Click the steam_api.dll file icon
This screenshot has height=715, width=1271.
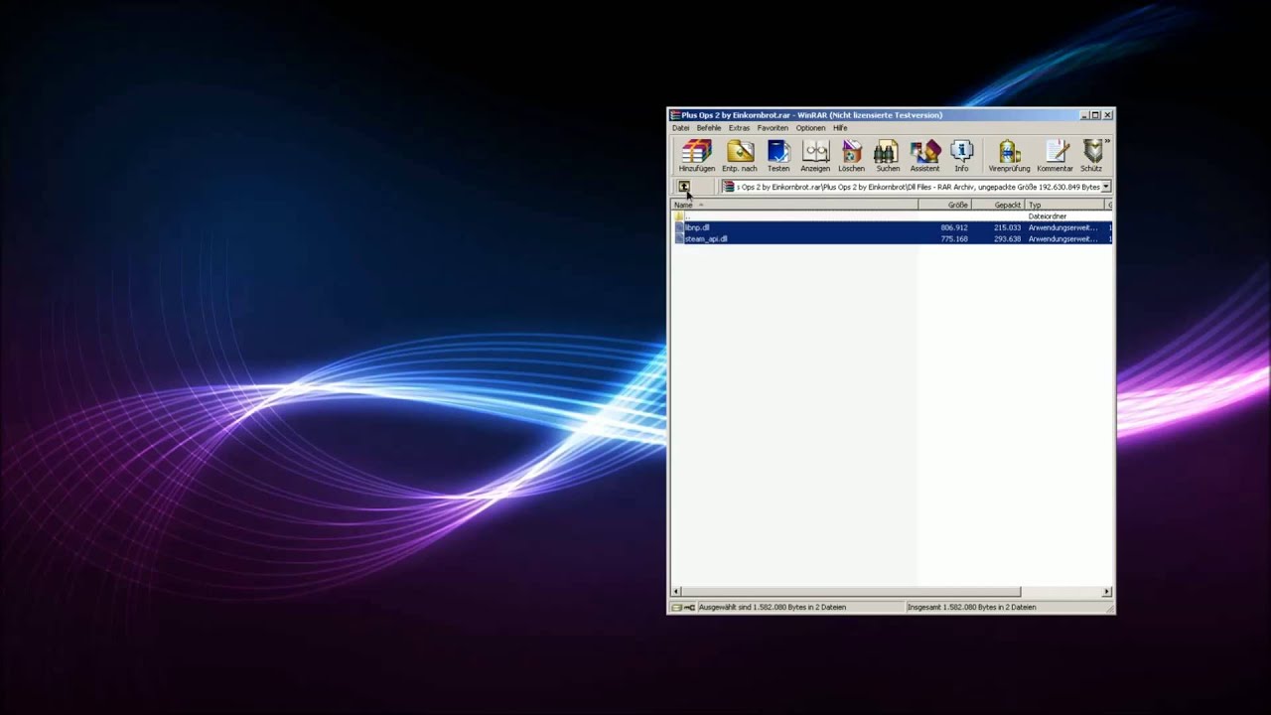pos(680,238)
